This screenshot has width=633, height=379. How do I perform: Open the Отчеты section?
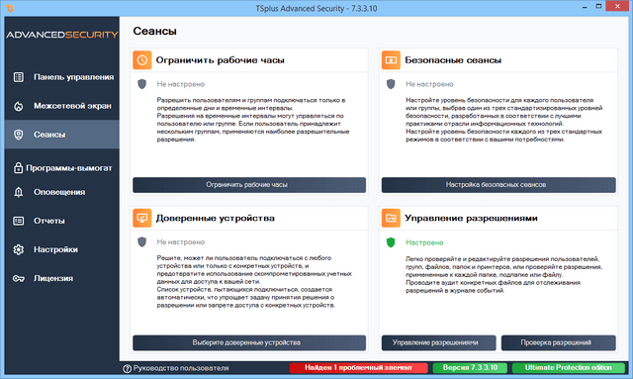point(61,221)
